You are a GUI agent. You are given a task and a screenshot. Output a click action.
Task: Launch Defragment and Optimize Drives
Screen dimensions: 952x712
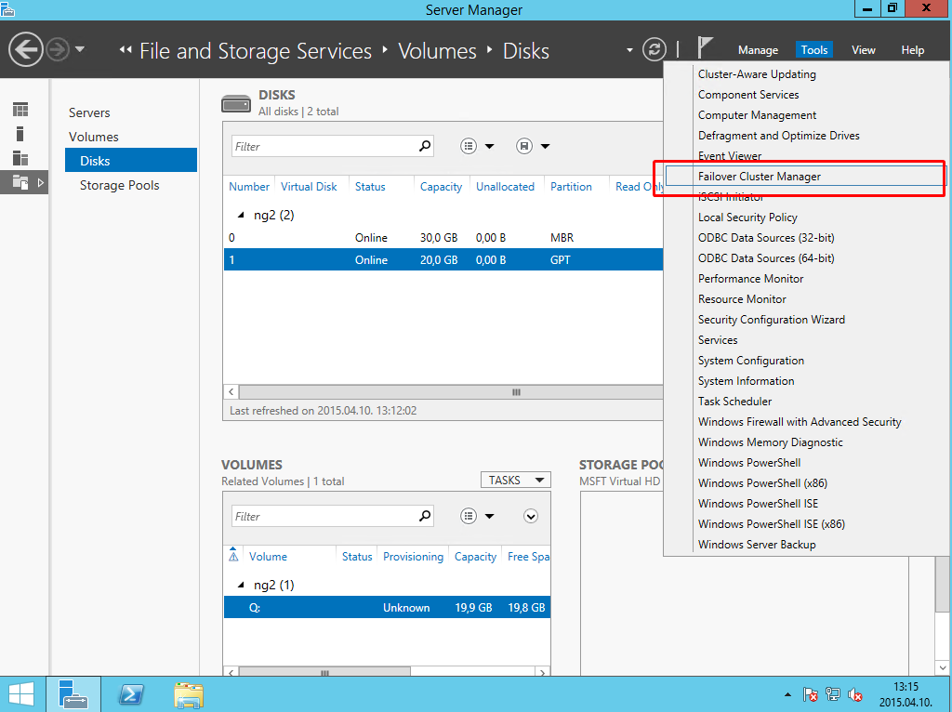(778, 136)
